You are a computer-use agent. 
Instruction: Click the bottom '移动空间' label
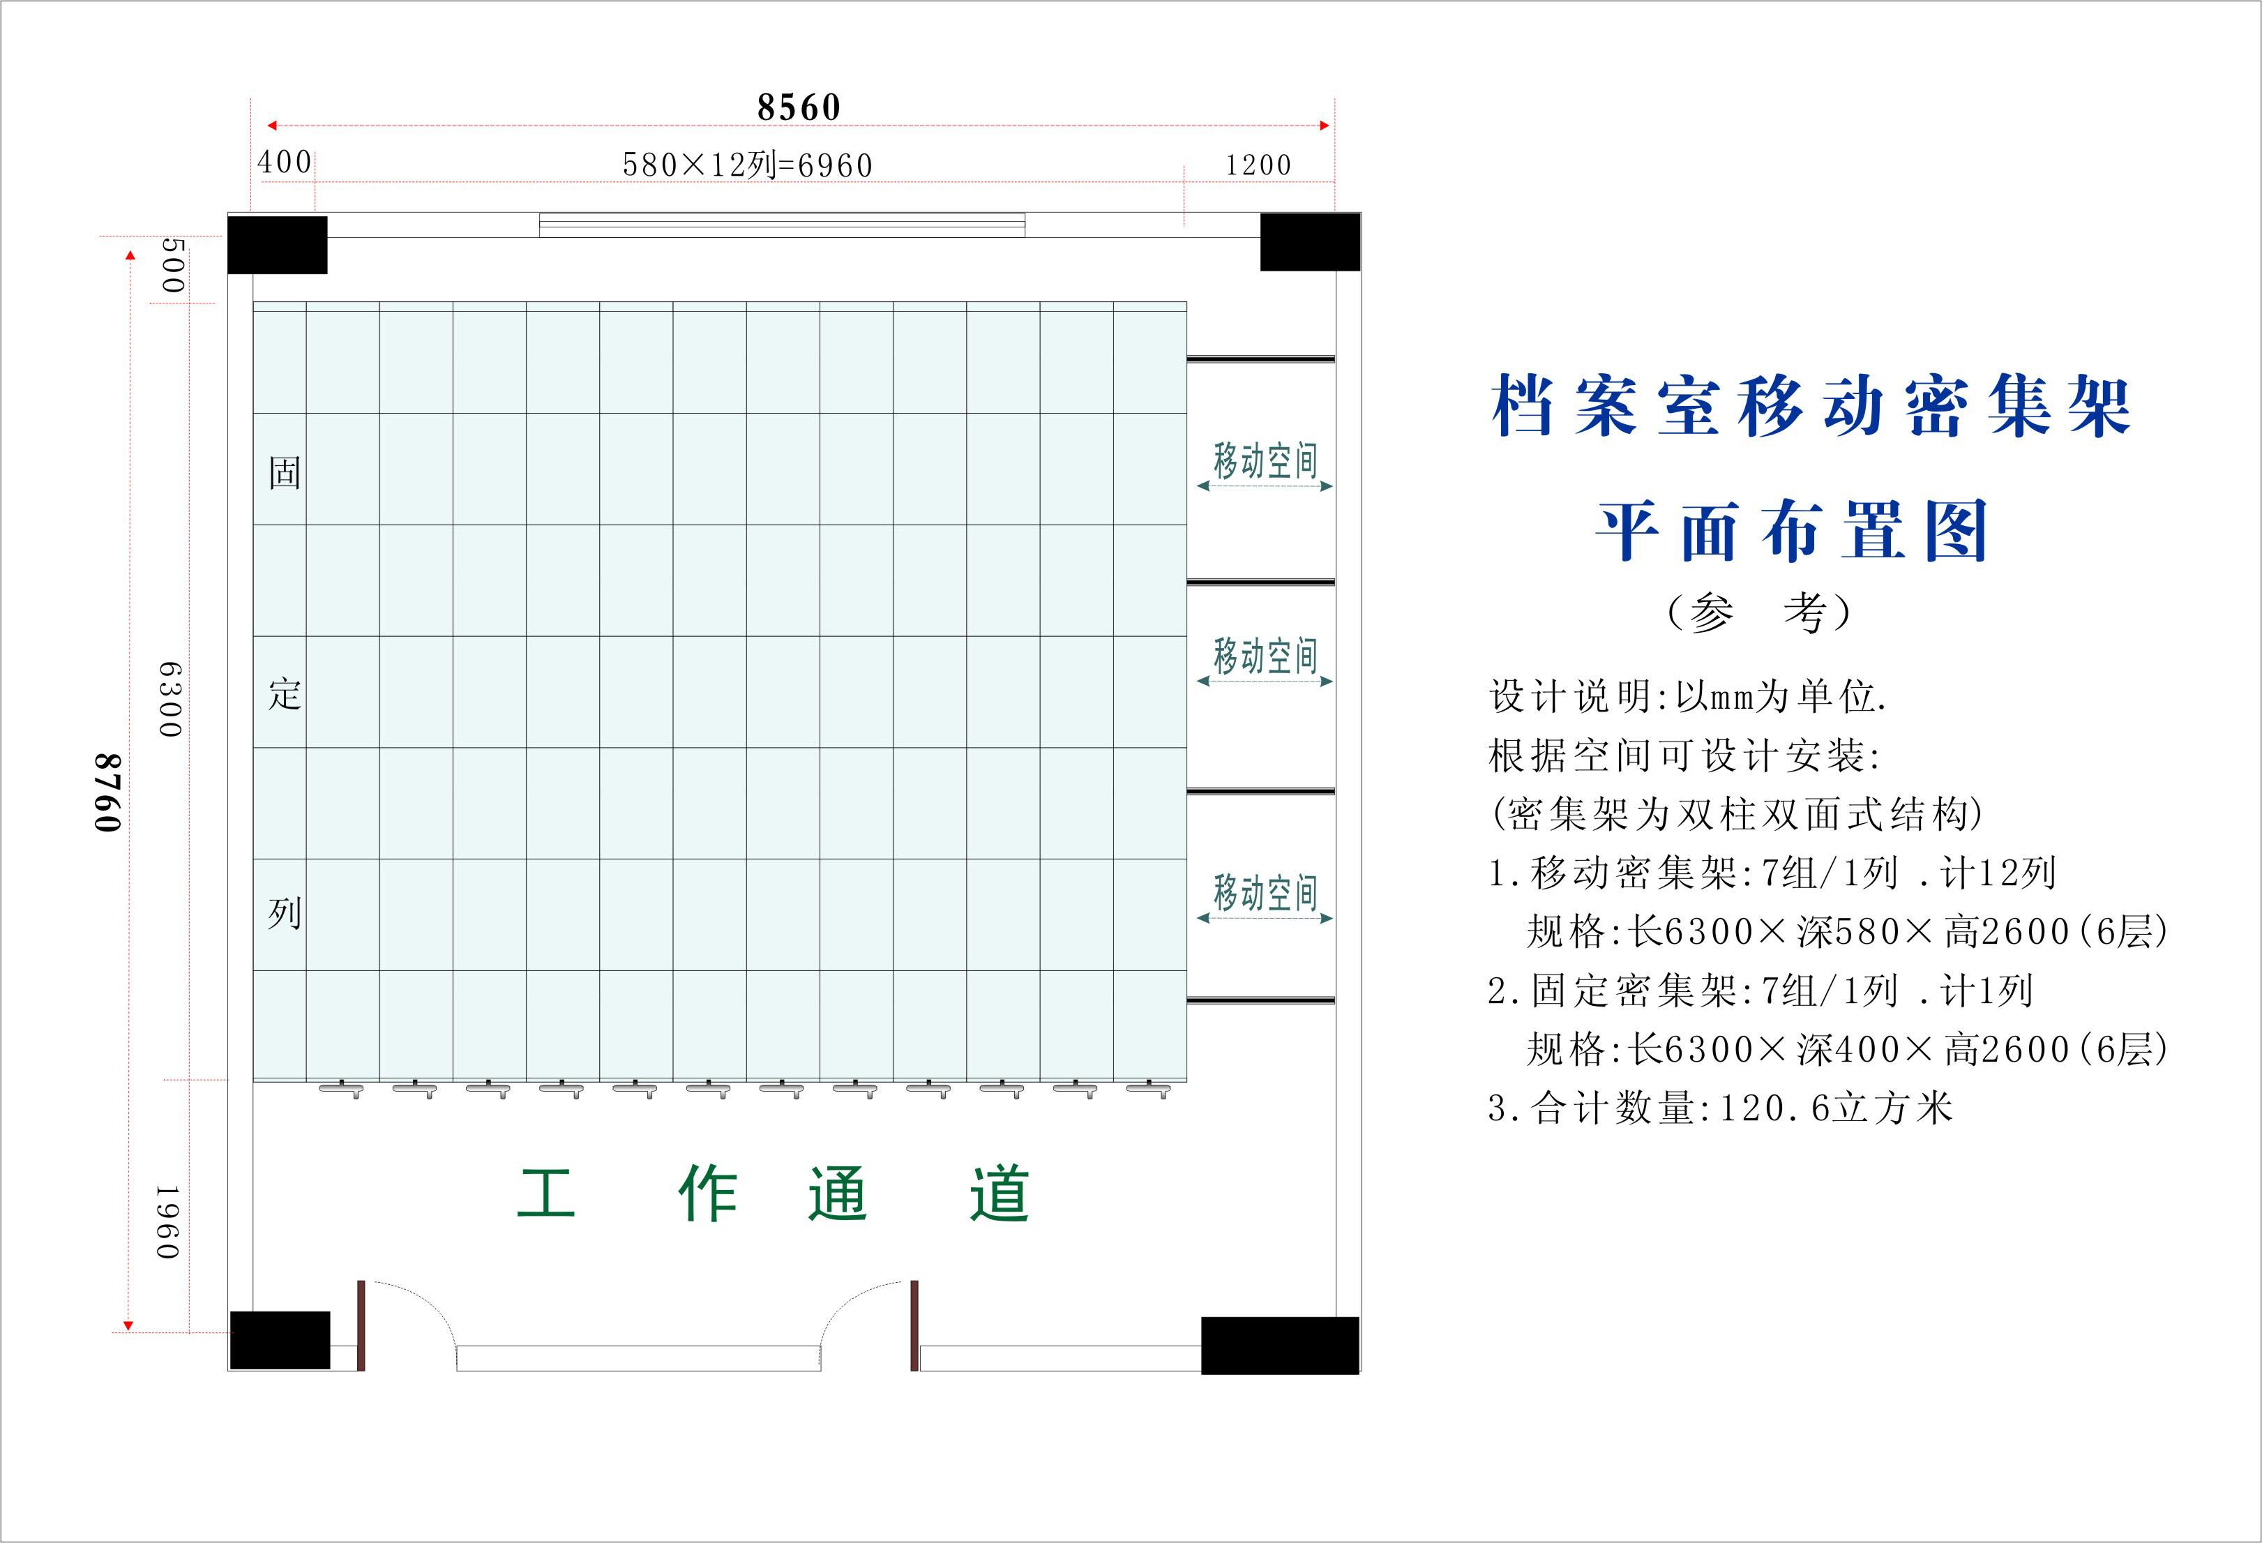point(1265,893)
